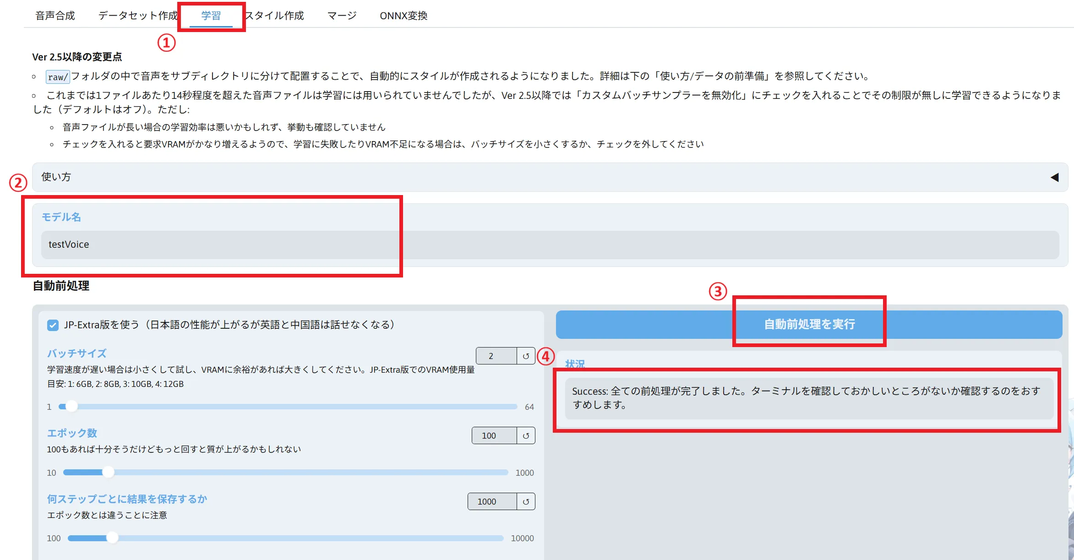
Task: Expand the 使い方 accordion arrow
Action: 1054,177
